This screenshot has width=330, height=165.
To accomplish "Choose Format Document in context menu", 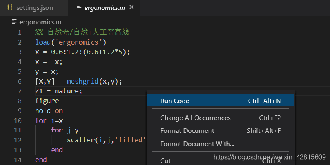I will [221, 130].
